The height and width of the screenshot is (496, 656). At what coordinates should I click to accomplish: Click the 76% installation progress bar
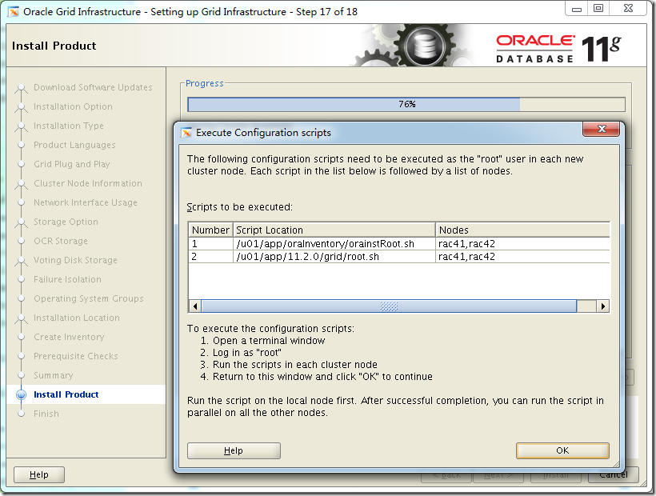coord(406,104)
